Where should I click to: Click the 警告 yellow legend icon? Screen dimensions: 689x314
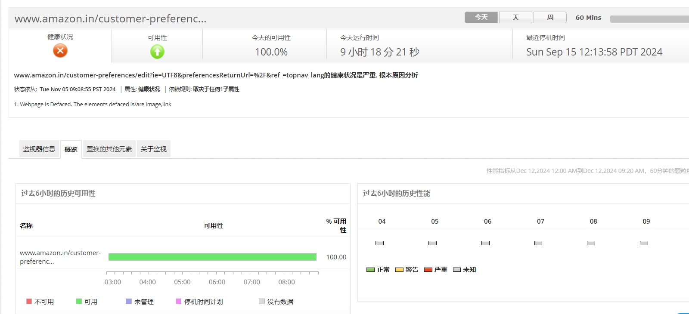click(399, 270)
